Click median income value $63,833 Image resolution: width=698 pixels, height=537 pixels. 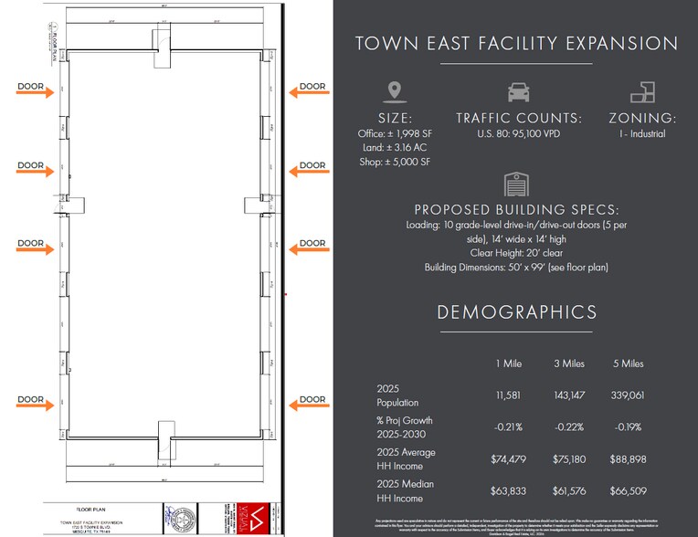pyautogui.click(x=508, y=491)
